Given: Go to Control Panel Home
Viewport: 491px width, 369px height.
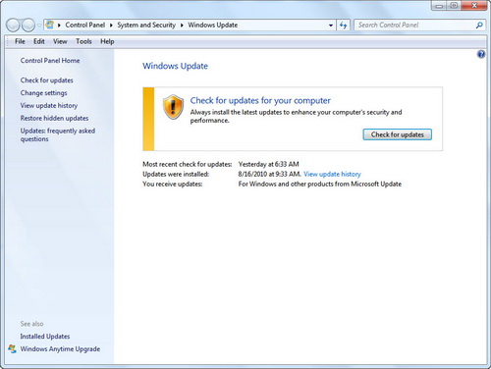Looking at the screenshot, I should click(50, 61).
